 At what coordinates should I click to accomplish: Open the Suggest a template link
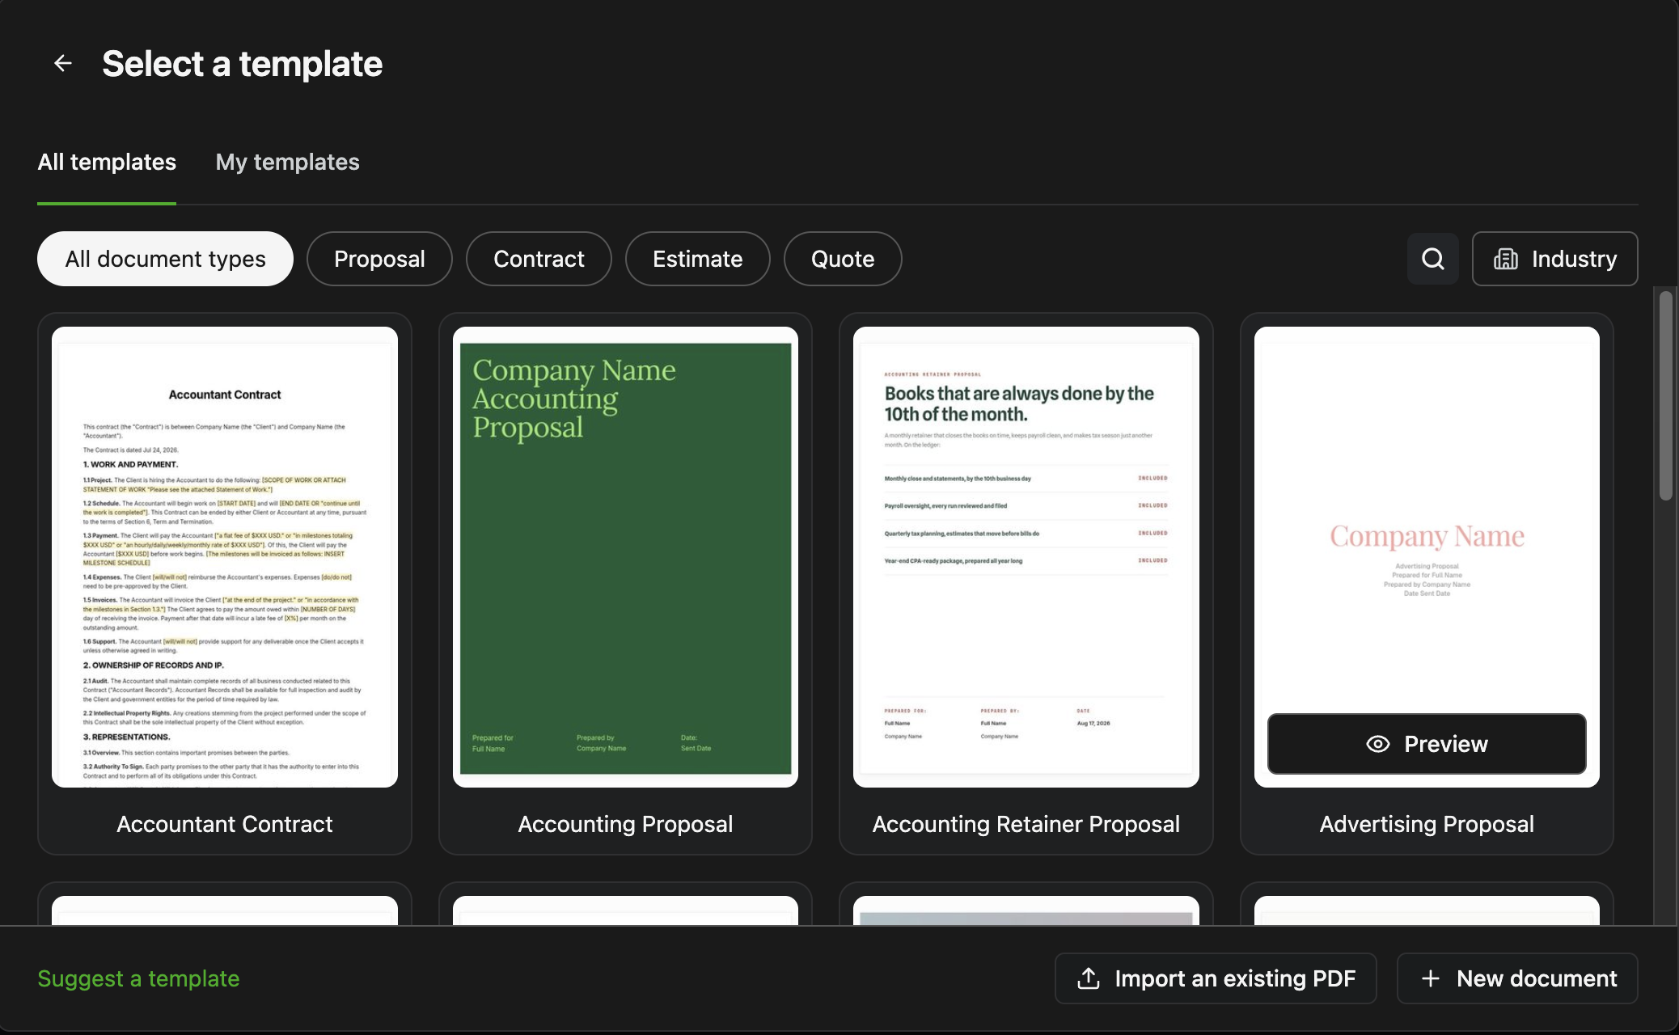138,978
